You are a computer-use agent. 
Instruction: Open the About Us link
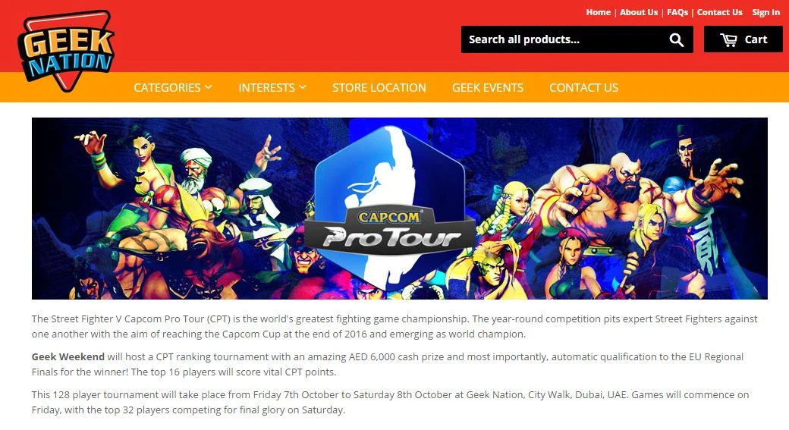pyautogui.click(x=639, y=12)
